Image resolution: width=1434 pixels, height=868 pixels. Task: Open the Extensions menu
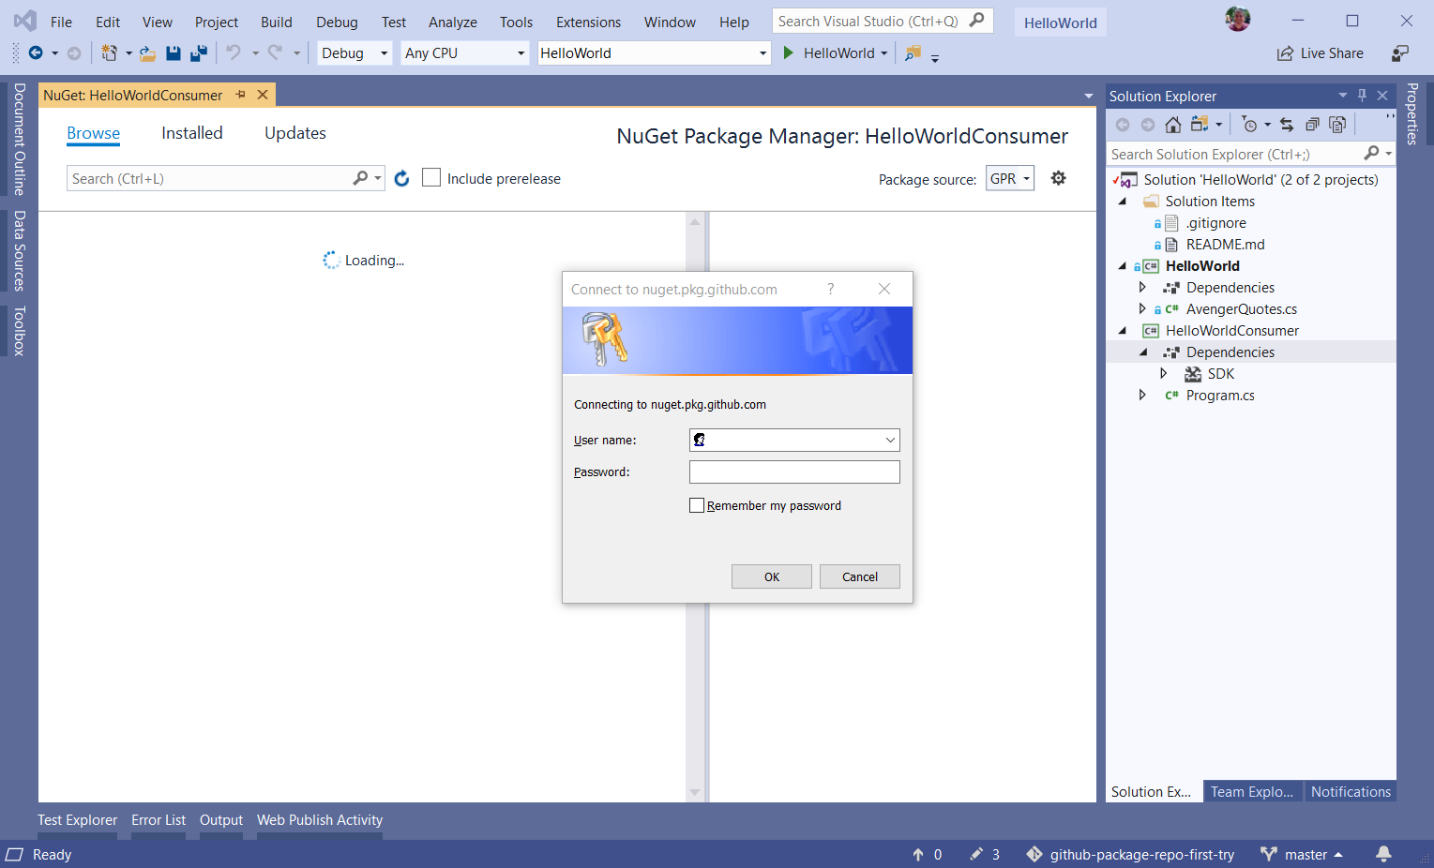pos(587,22)
